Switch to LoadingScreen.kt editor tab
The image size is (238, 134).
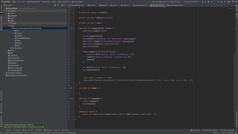tap(141, 5)
